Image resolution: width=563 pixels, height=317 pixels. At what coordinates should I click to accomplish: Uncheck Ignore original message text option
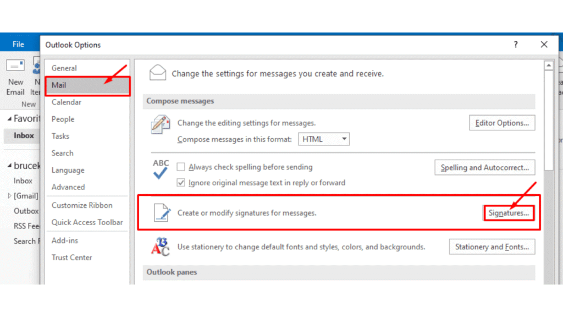tap(181, 183)
